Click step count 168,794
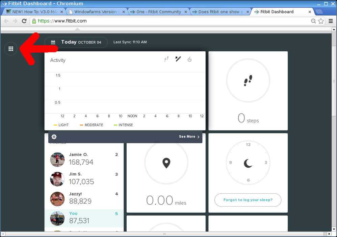This screenshot has height=237, width=337. [x=81, y=162]
